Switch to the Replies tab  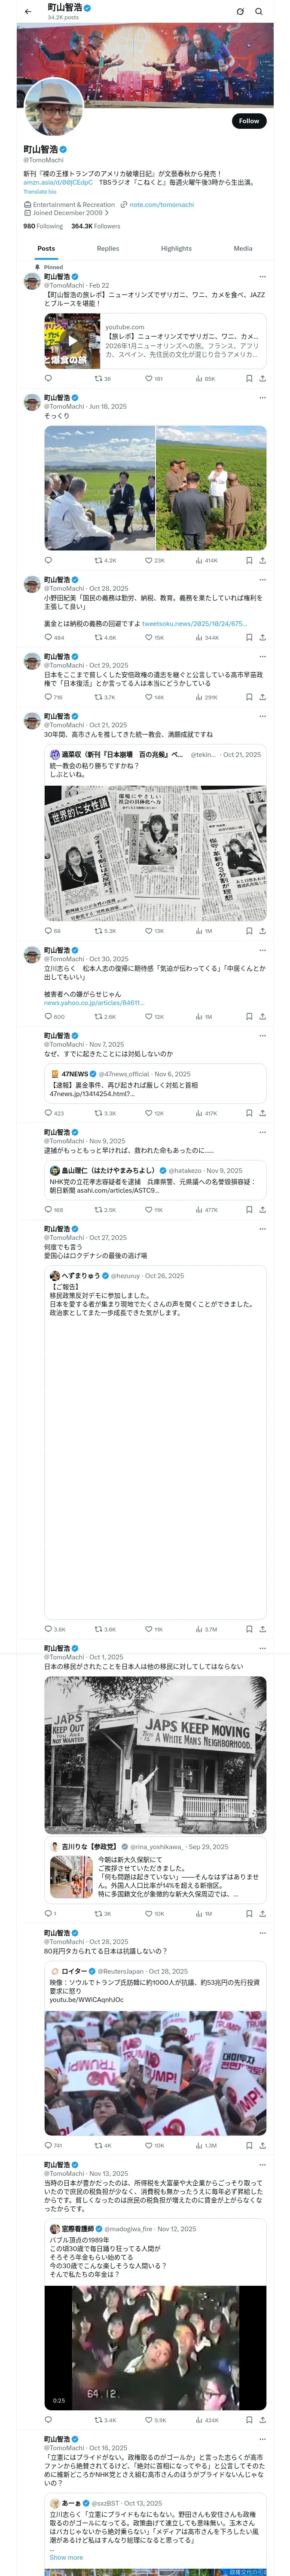click(x=108, y=248)
